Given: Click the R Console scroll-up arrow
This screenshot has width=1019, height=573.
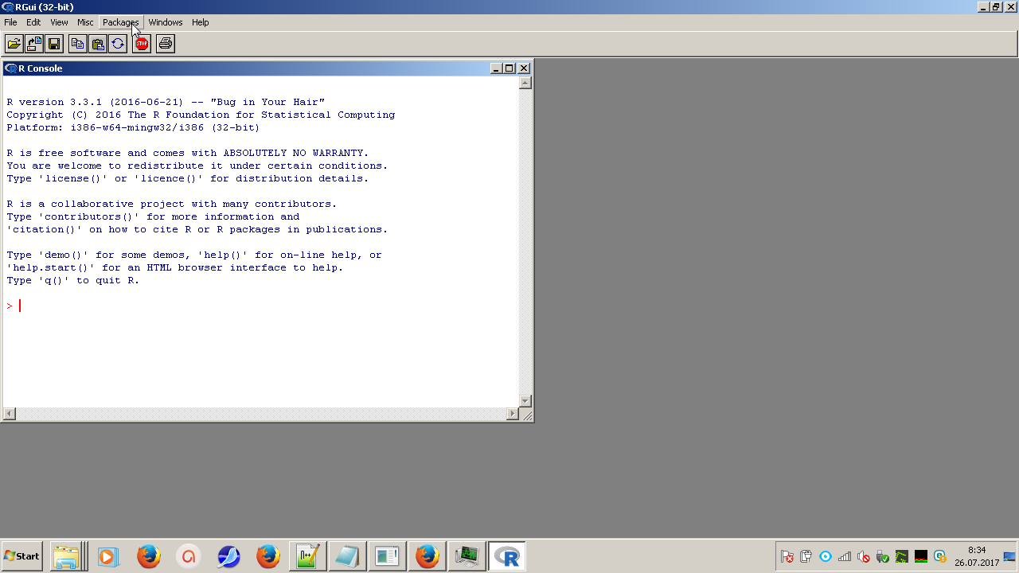Looking at the screenshot, I should (x=525, y=83).
